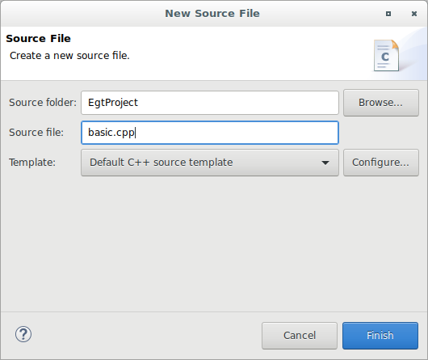Click the Finish button

380,336
